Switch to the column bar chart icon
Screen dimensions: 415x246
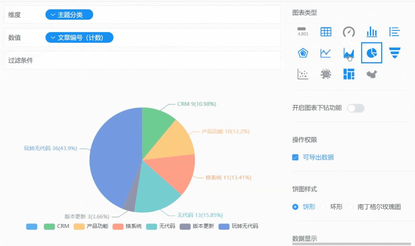(x=372, y=32)
